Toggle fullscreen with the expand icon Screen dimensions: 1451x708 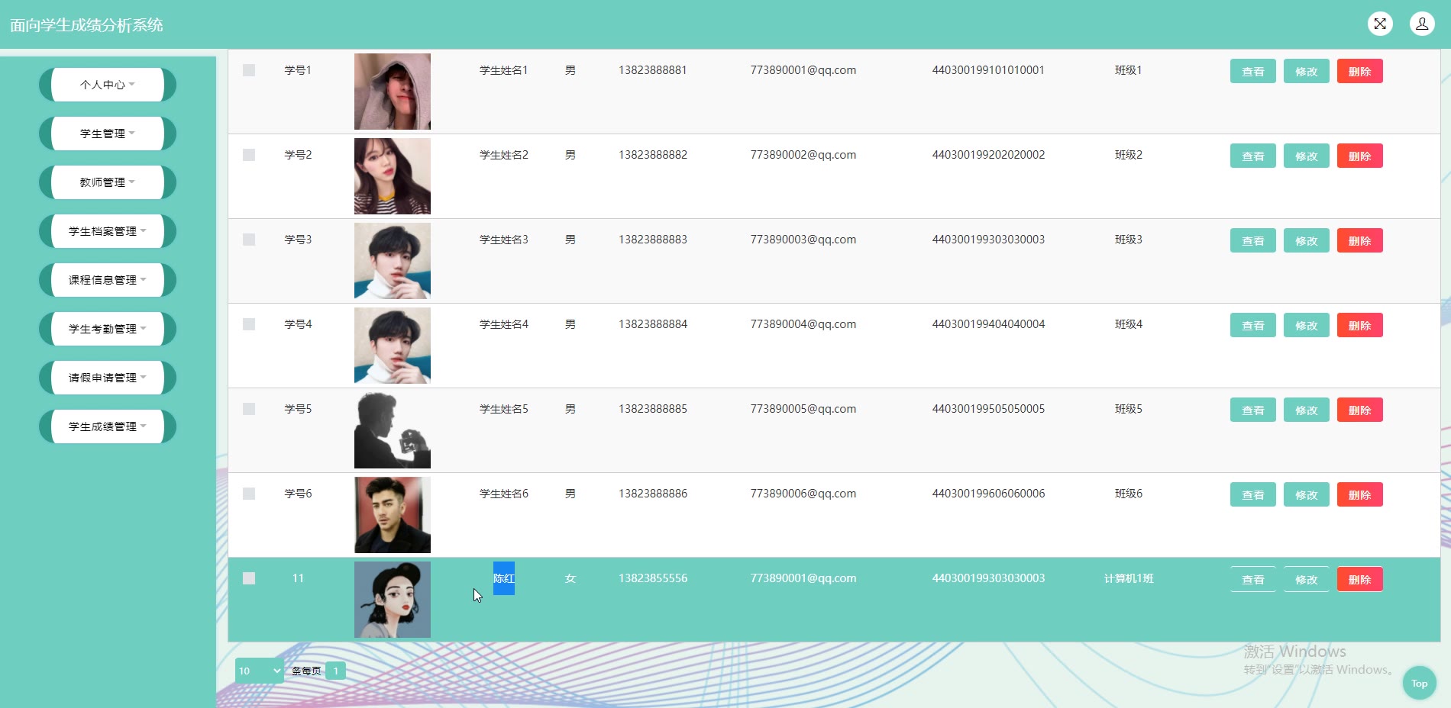(1380, 24)
